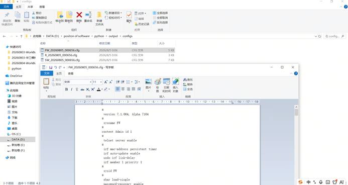
Task: Click 'python' in the address bar path
Action: [x=99, y=36]
